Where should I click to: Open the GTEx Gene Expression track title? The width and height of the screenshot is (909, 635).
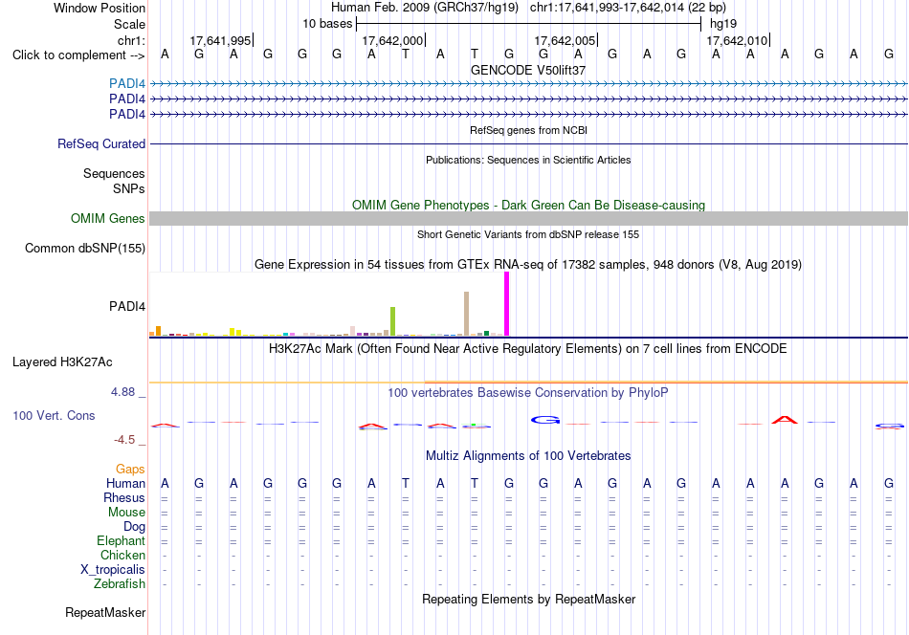528,264
